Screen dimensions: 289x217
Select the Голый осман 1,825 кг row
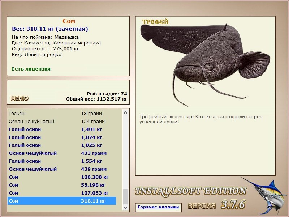[x=62, y=145]
